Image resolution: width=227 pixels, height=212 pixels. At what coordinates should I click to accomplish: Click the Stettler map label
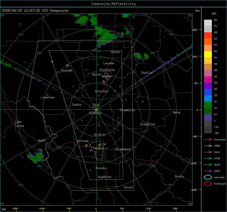[x=147, y=73]
